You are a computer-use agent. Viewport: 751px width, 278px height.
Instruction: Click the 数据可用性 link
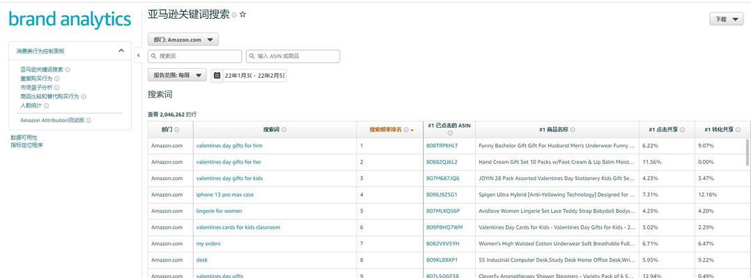tap(24, 138)
